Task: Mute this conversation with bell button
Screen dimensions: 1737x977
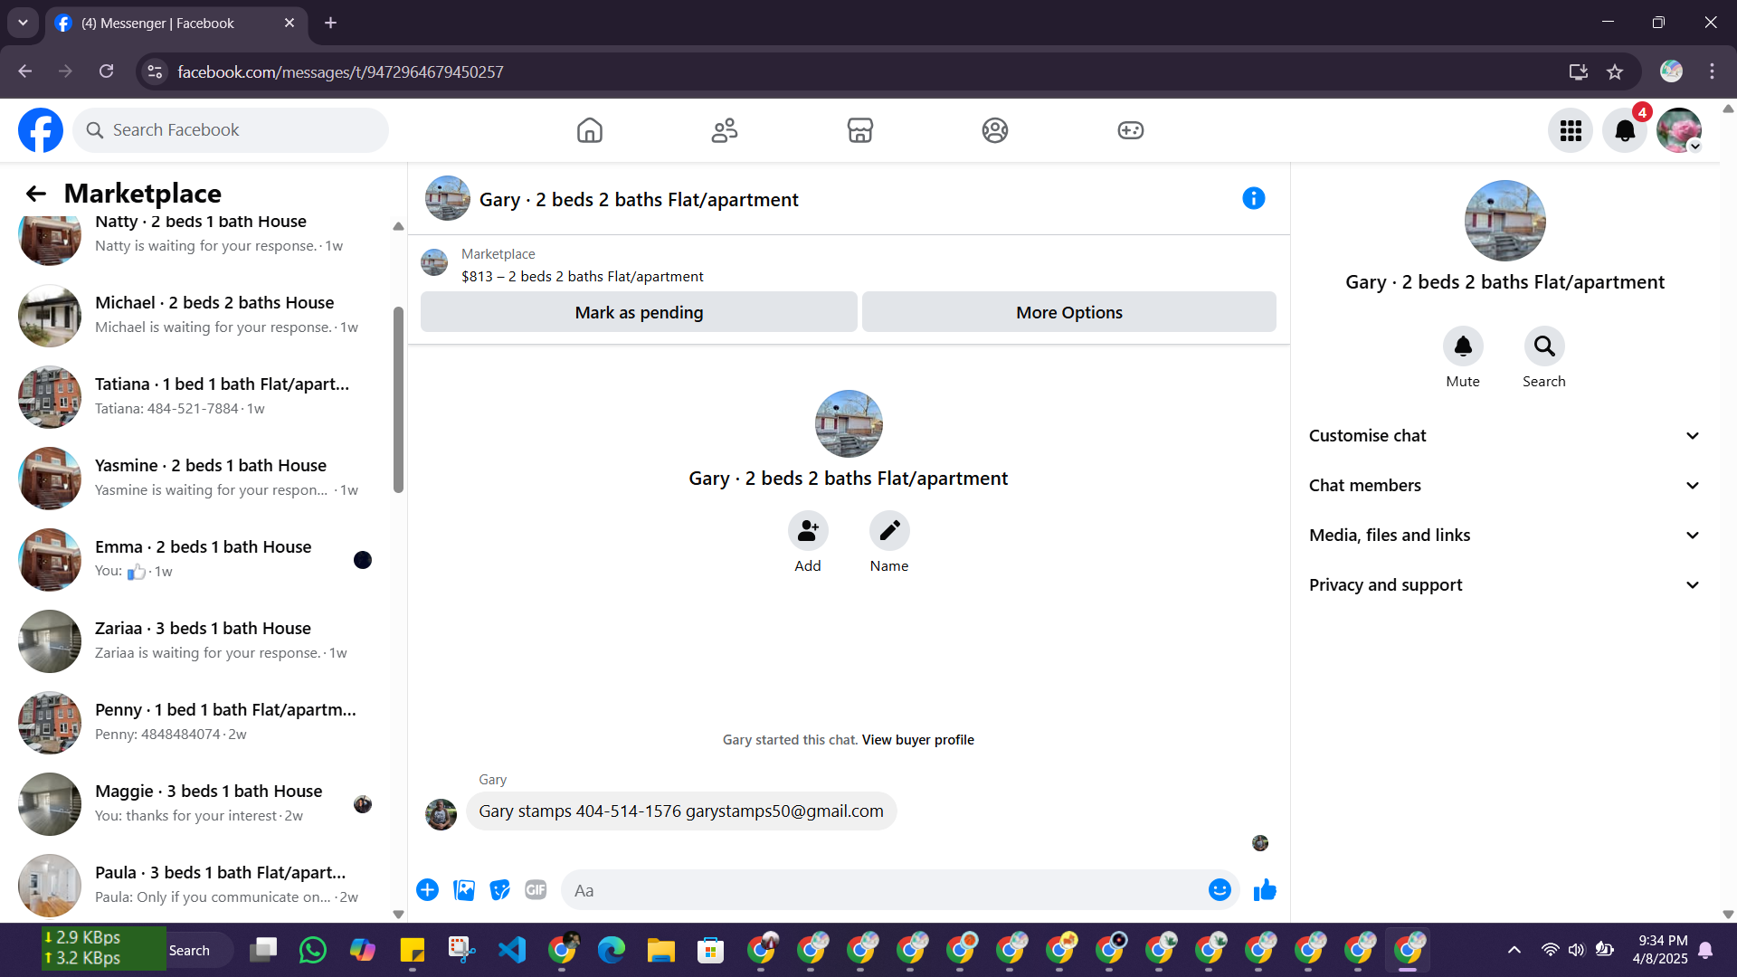Action: (1462, 346)
